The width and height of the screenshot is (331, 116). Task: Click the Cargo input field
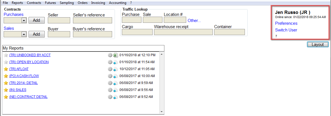[137, 32]
